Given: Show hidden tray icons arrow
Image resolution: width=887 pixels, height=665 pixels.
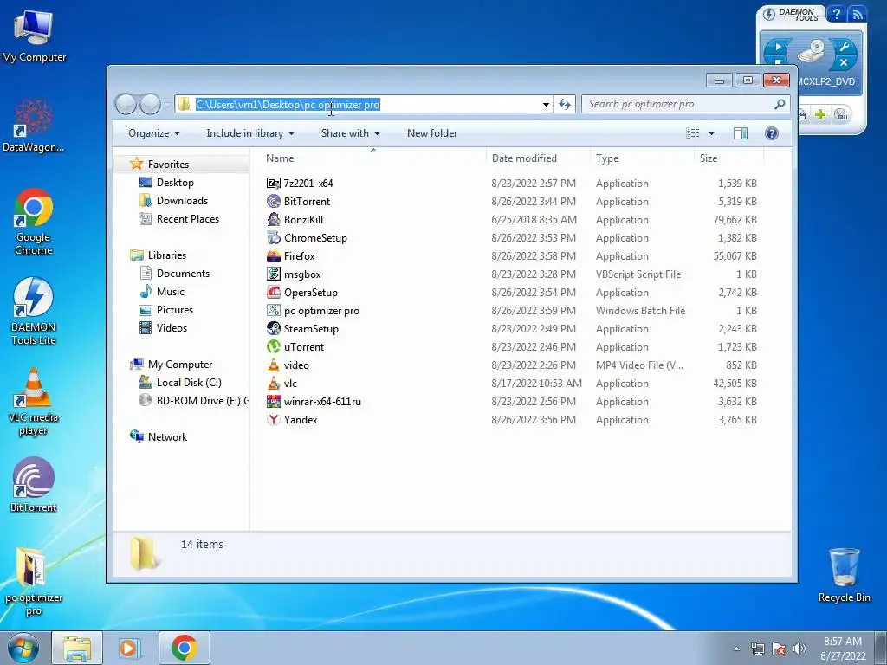Looking at the screenshot, I should 736,649.
